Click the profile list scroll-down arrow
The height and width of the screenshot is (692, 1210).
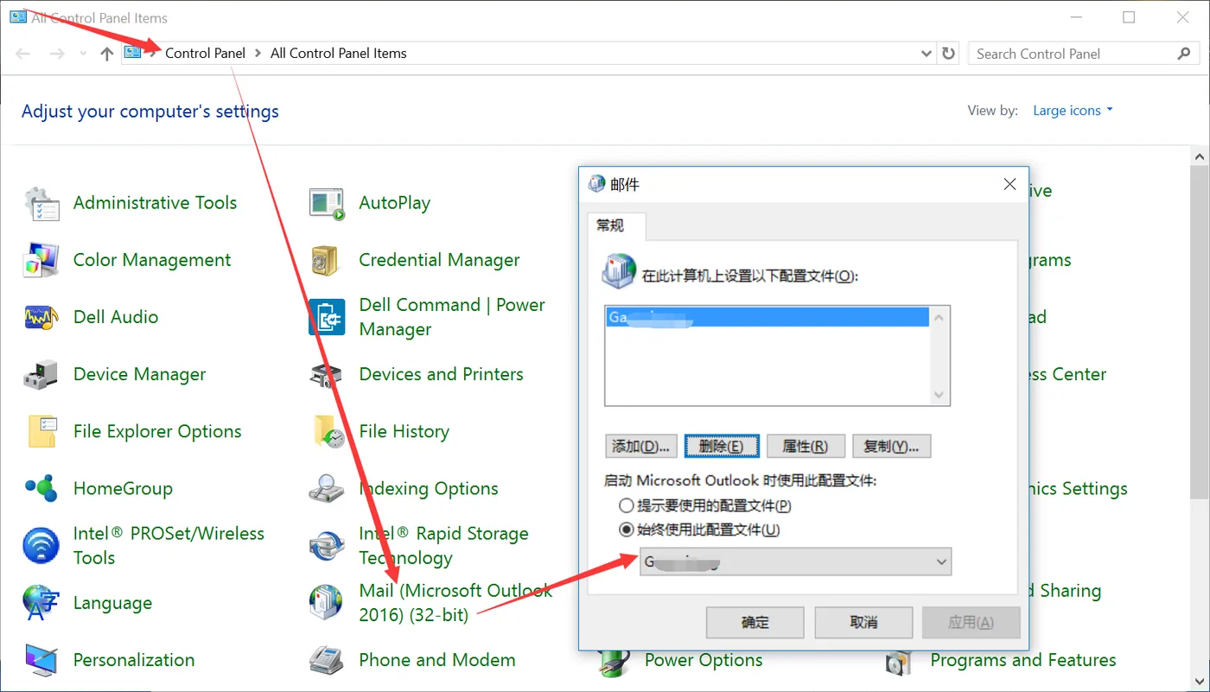click(x=939, y=395)
